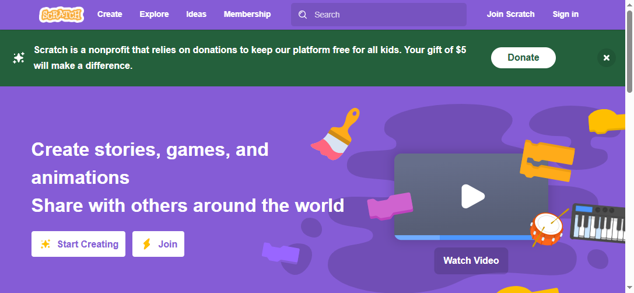The width and height of the screenshot is (634, 293).
Task: Click the pink puzzle block illustration
Action: tap(390, 207)
